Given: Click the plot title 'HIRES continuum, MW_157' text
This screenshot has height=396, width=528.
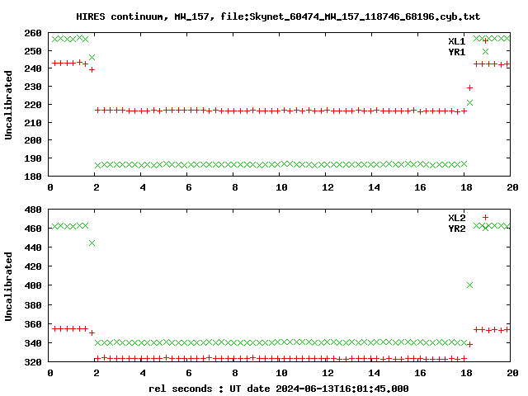Looking at the screenshot, I should tap(144, 16).
